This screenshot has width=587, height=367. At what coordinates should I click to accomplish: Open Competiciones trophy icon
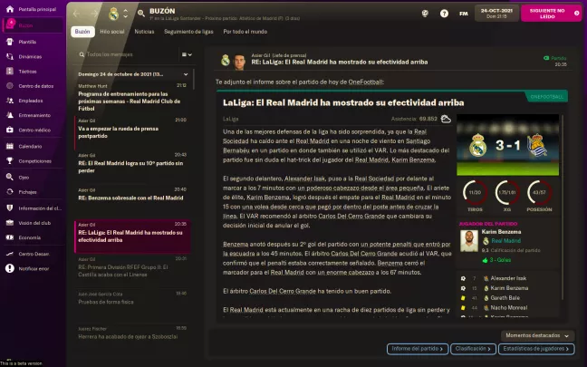pos(10,160)
